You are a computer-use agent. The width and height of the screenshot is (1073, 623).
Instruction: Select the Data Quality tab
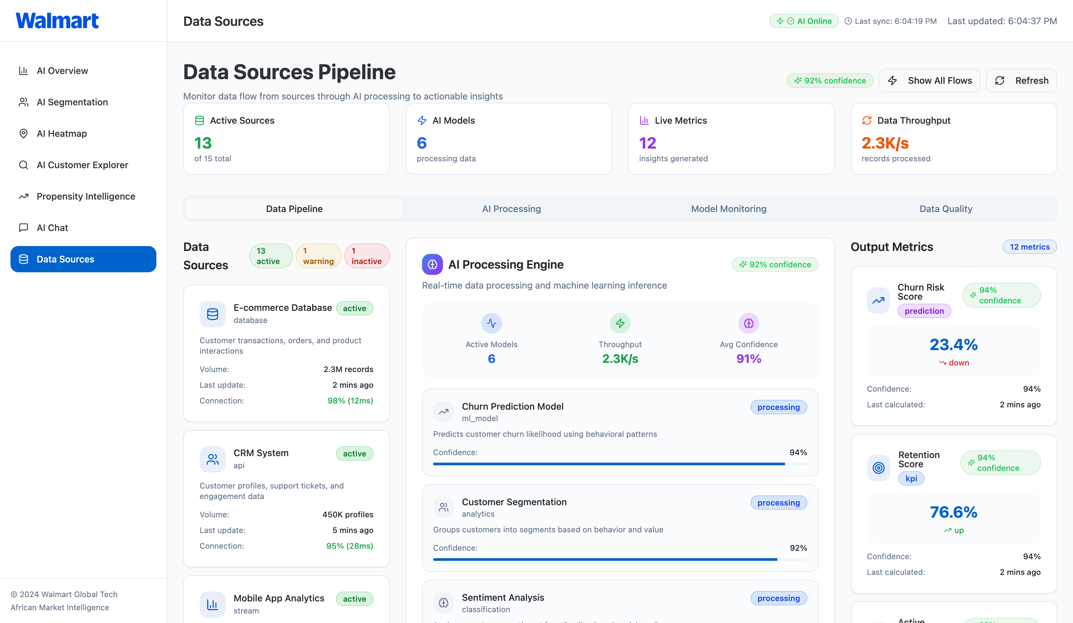click(x=946, y=209)
